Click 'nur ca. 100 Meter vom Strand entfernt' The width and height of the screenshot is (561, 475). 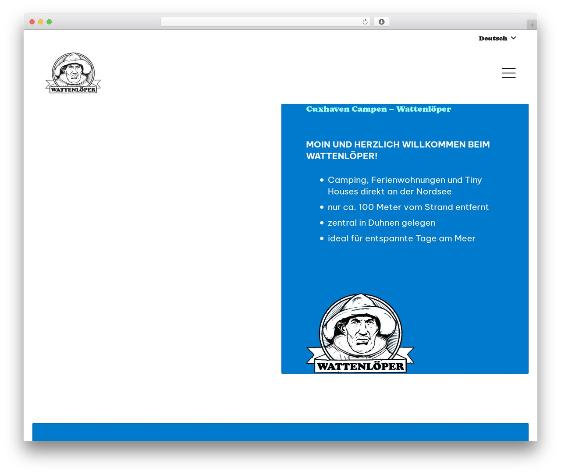408,207
